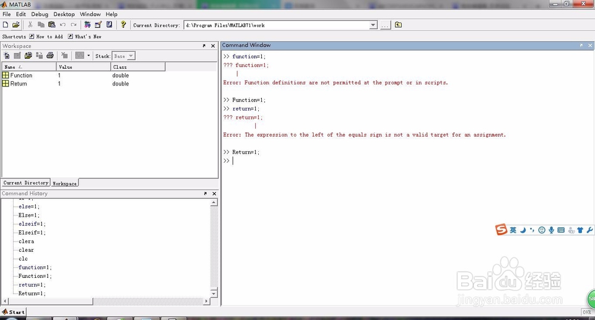The width and height of the screenshot is (595, 320).
Task: Click Save workspace icon in Workspace toolbar
Action: 39,56
